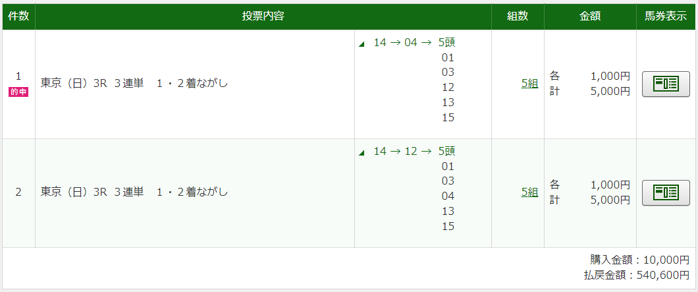The image size is (698, 292).
Task: Click the 14 → 12 → 5頭 combination text
Action: tap(414, 151)
